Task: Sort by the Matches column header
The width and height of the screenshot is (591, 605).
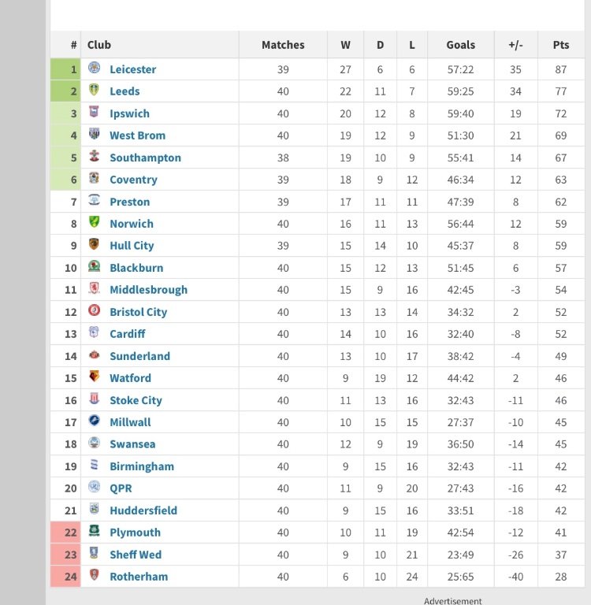Action: [x=283, y=45]
